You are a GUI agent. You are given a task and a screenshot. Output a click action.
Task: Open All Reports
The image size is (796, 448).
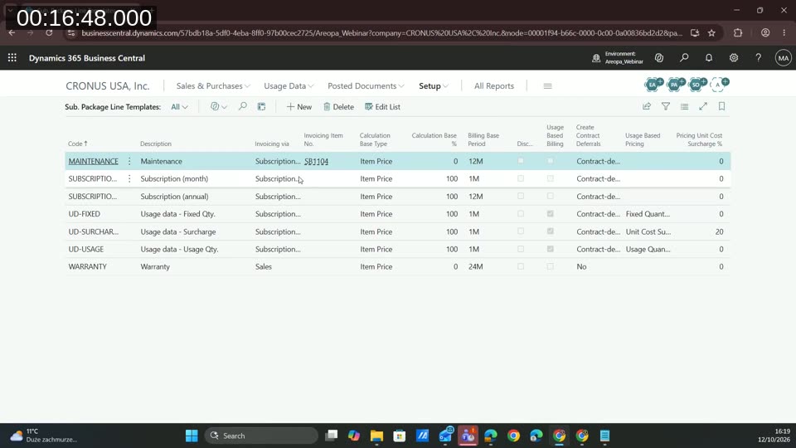[x=494, y=85]
